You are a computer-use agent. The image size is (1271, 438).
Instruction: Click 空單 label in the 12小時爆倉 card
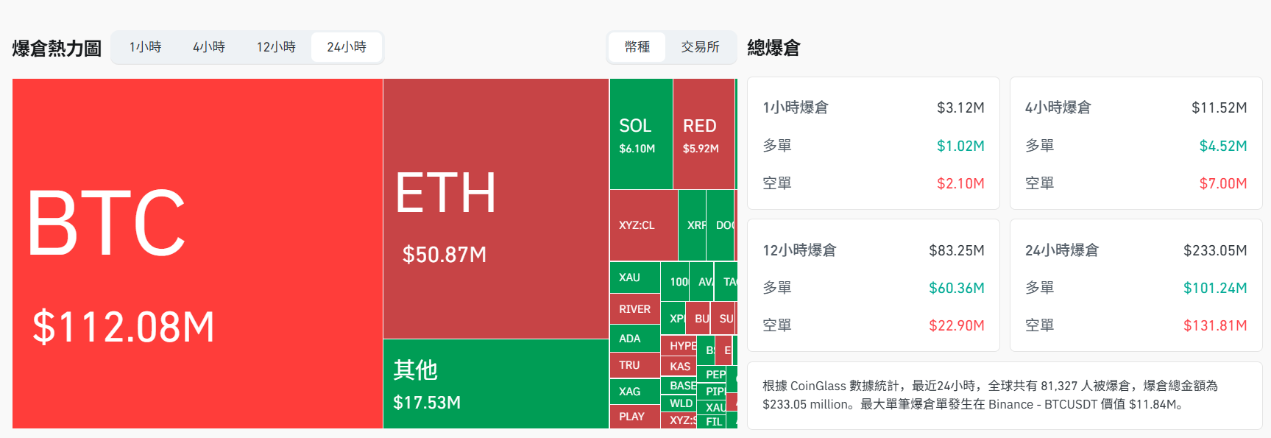(777, 325)
